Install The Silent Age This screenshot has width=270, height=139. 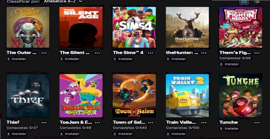point(70,59)
